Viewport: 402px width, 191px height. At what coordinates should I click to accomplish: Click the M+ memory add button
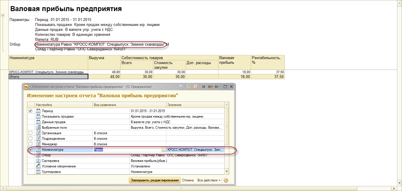(x=211, y=87)
